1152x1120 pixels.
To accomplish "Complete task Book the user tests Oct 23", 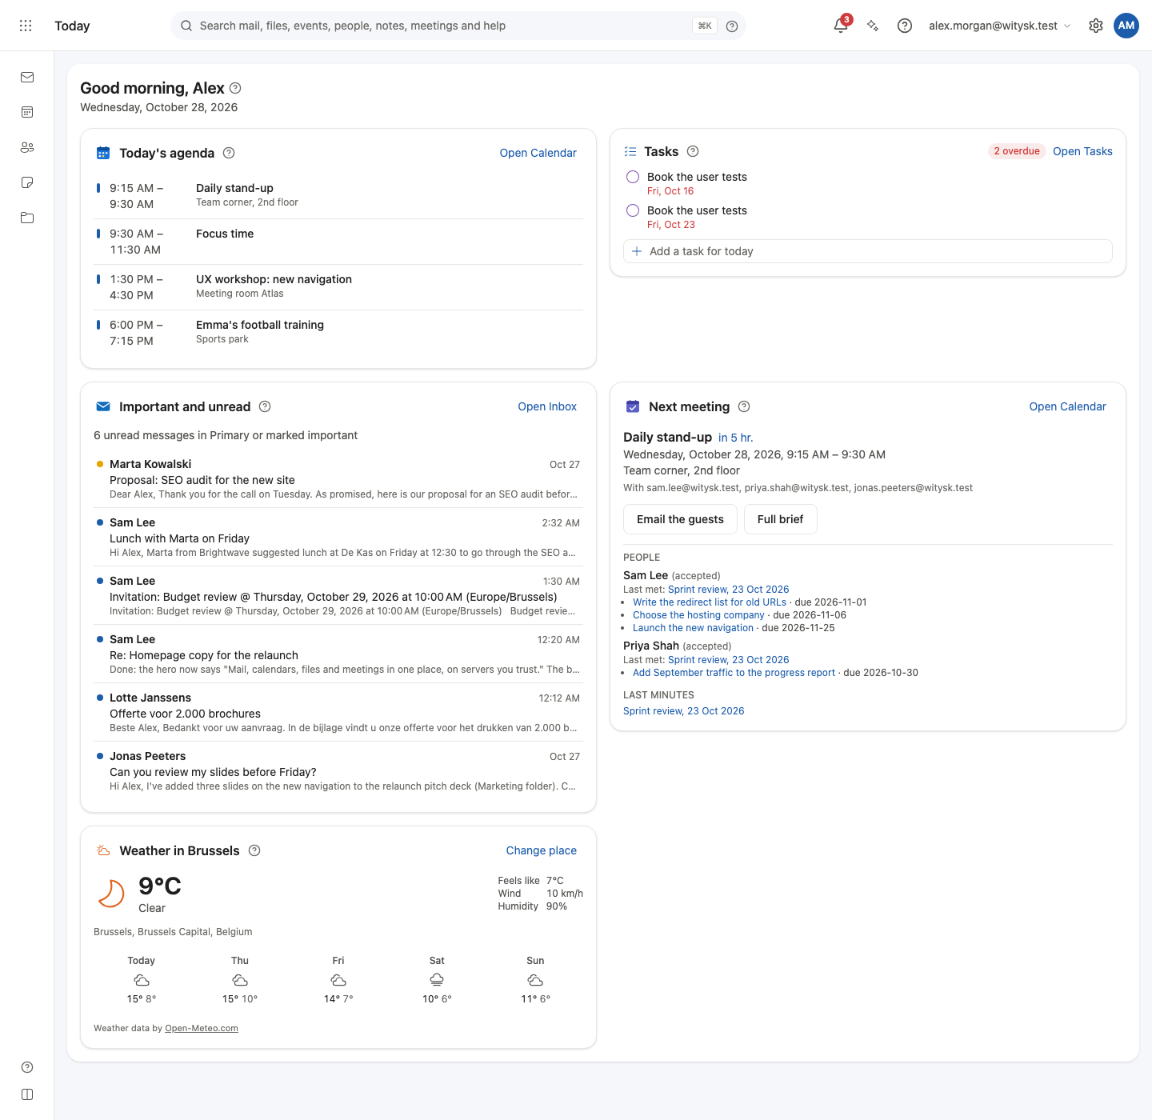I will (633, 210).
